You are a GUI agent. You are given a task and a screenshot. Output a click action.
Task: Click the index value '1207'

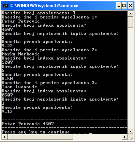(x=7, y=62)
